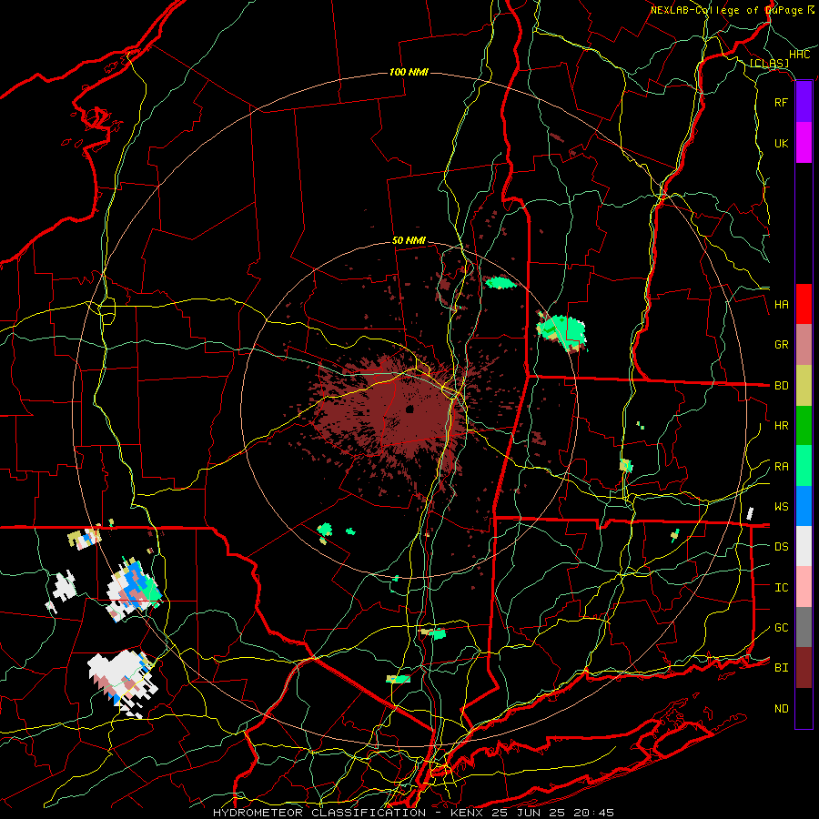819x819 pixels.
Task: Click the black radar site dot at center
Action: (x=410, y=409)
